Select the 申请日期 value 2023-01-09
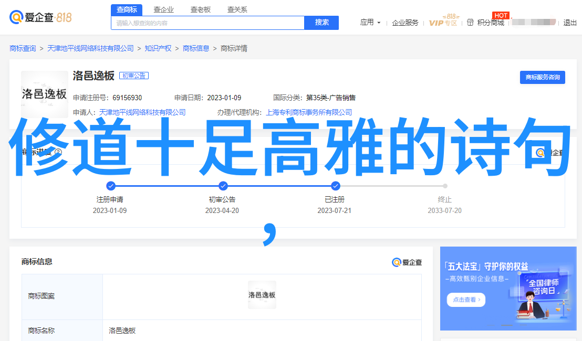Image resolution: width=582 pixels, height=341 pixels. coord(224,98)
